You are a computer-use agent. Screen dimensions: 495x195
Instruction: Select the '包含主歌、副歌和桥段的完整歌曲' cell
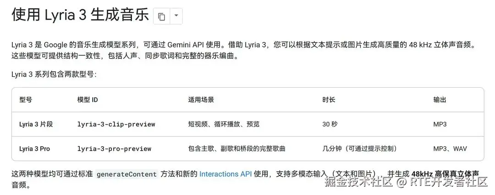(x=237, y=149)
